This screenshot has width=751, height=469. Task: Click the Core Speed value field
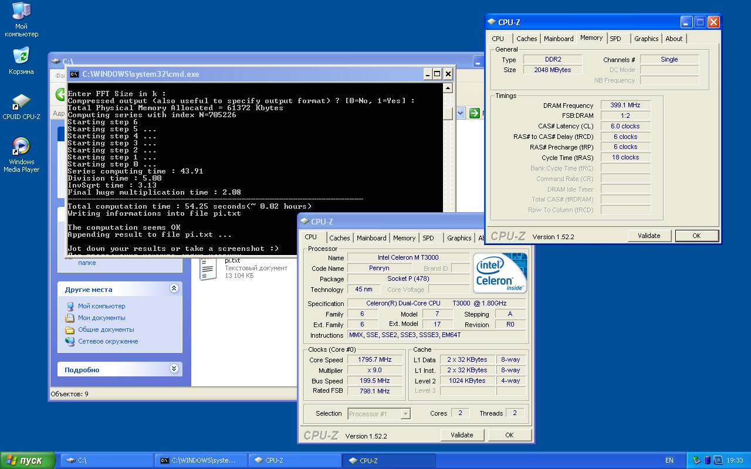(375, 360)
